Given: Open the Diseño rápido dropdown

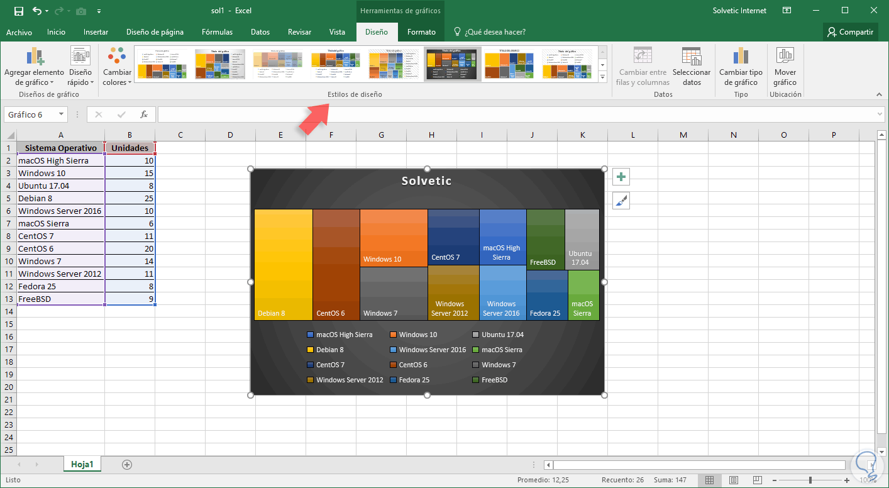Looking at the screenshot, I should coord(80,67).
